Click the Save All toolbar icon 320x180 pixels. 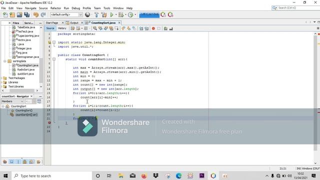[x=26, y=14]
